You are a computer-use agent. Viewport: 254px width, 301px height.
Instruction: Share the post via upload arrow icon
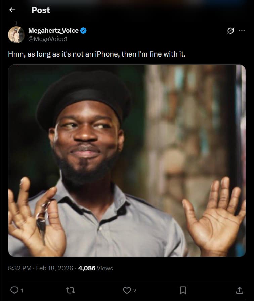coord(239,290)
